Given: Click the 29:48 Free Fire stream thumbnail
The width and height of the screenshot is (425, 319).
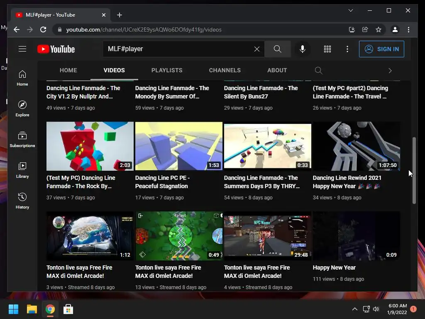Looking at the screenshot, I should click(268, 236).
